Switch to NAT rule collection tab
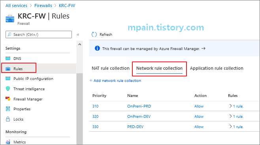Image resolution: width=260 pixels, height=145 pixels. tap(111, 68)
